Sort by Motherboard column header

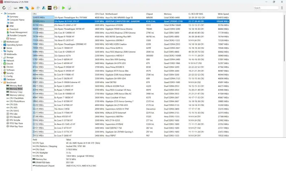click(x=111, y=14)
